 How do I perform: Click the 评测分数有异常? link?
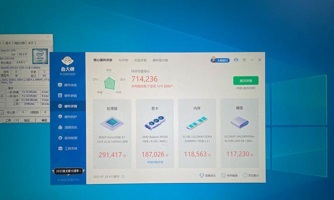click(x=246, y=88)
